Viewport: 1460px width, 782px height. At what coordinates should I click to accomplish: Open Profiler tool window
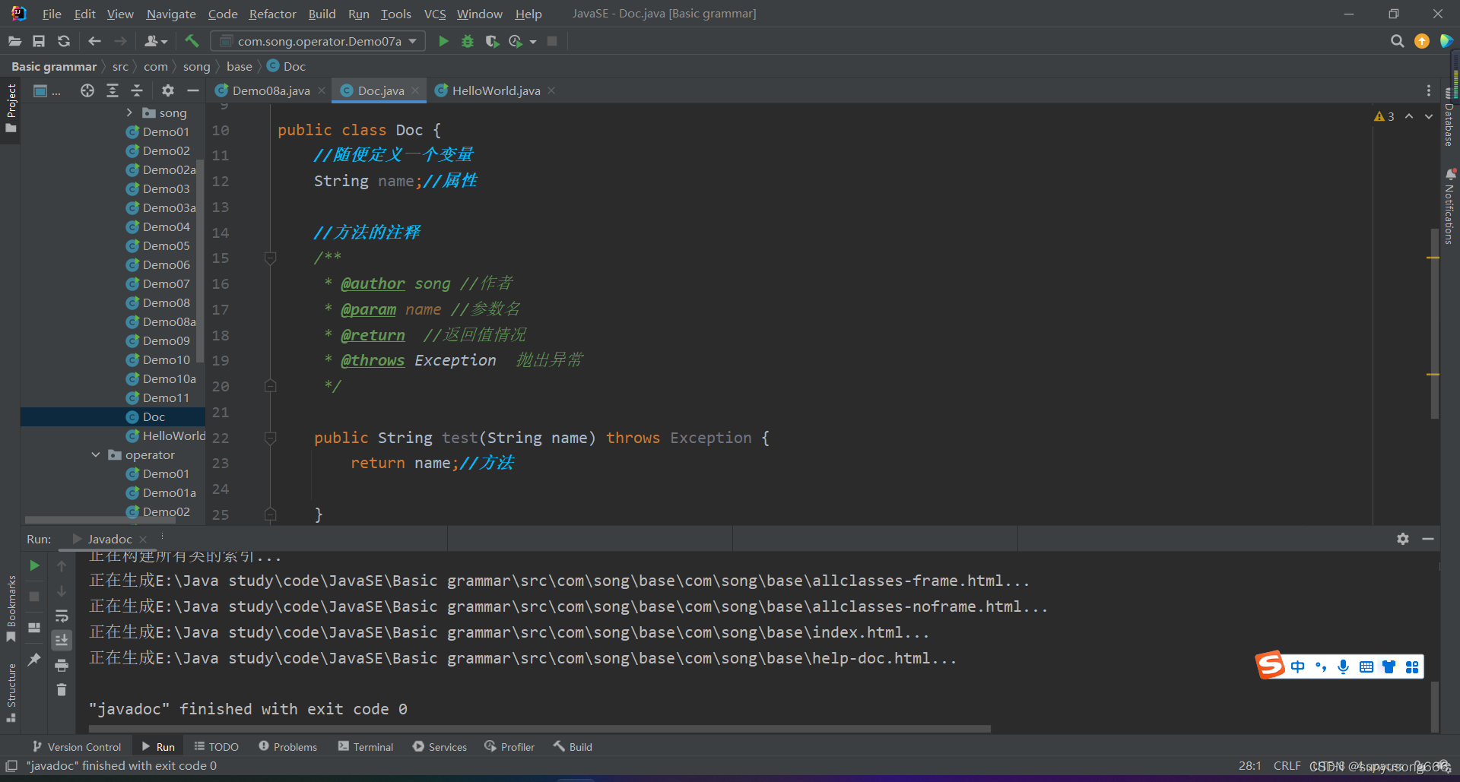click(x=509, y=747)
